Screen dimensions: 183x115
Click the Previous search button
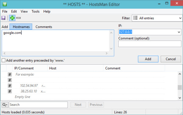tap(96, 105)
